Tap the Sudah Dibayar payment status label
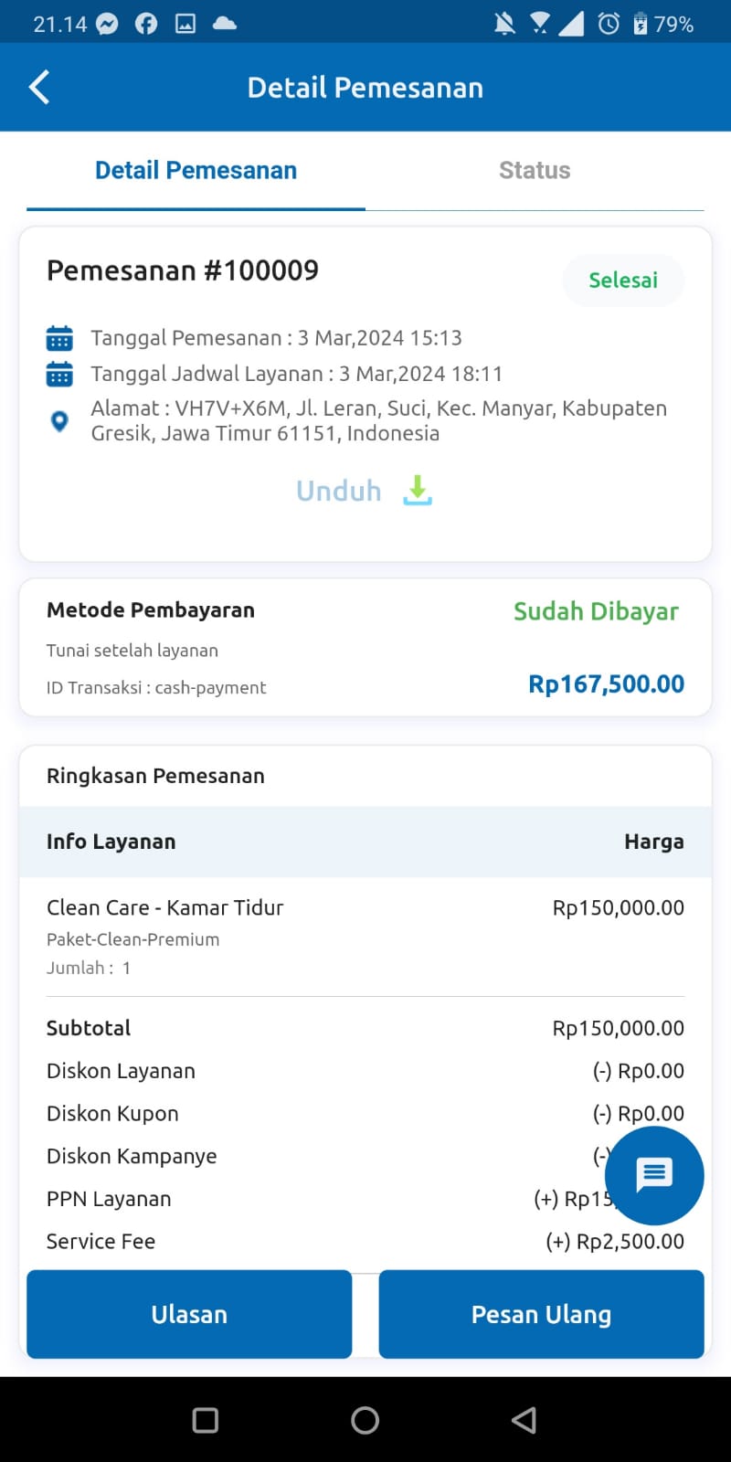Image resolution: width=731 pixels, height=1462 pixels. click(x=596, y=611)
